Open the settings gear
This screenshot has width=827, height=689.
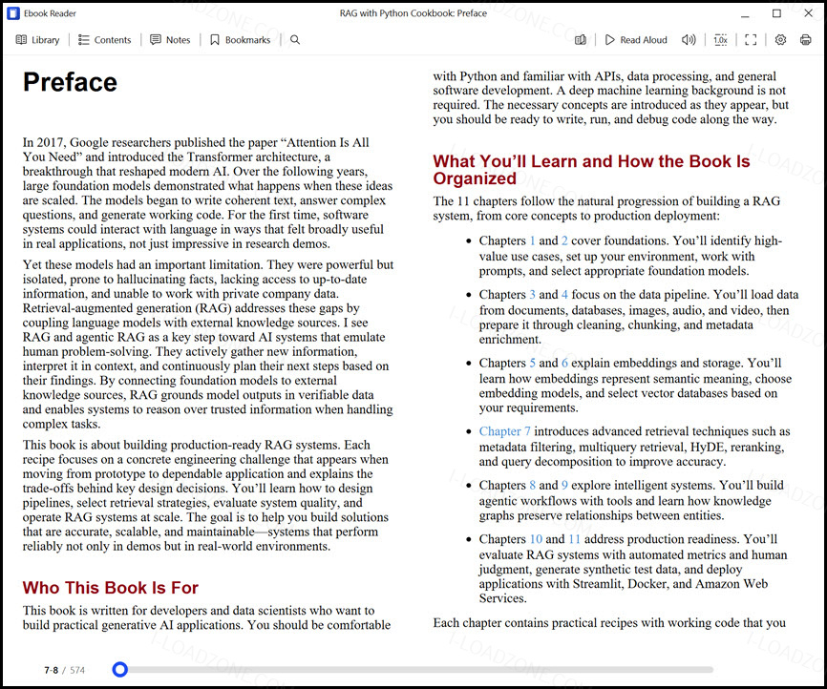click(x=780, y=39)
